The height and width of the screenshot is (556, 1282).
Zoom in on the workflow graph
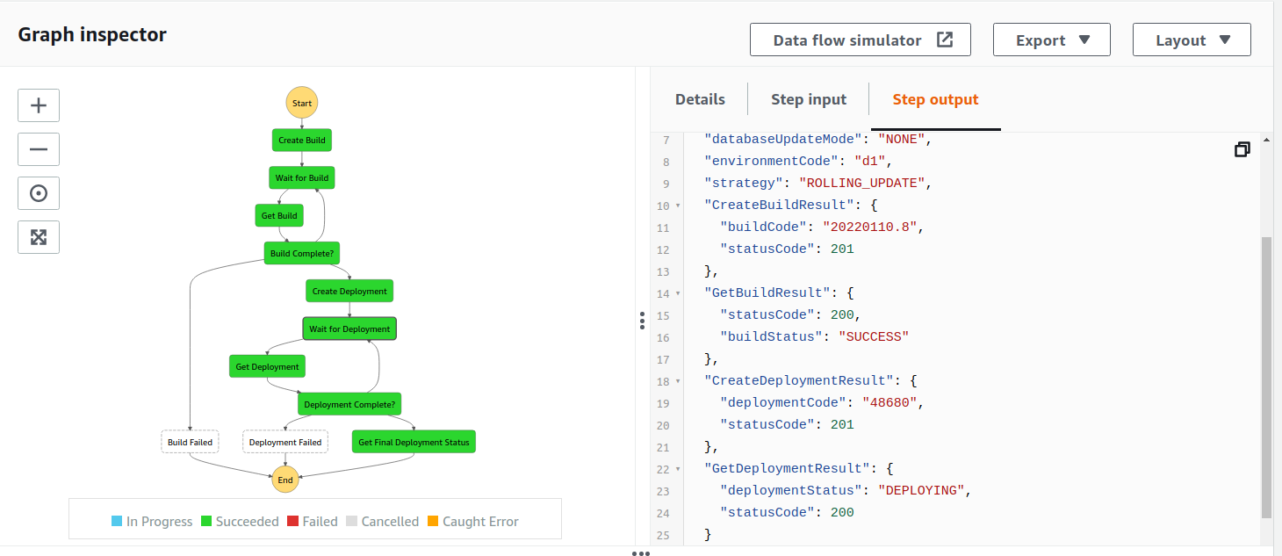(x=38, y=105)
